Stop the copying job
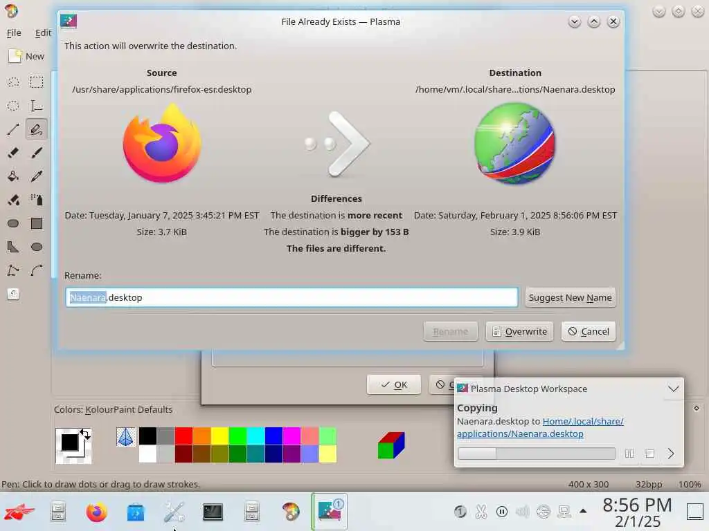709x531 pixels. pos(650,454)
